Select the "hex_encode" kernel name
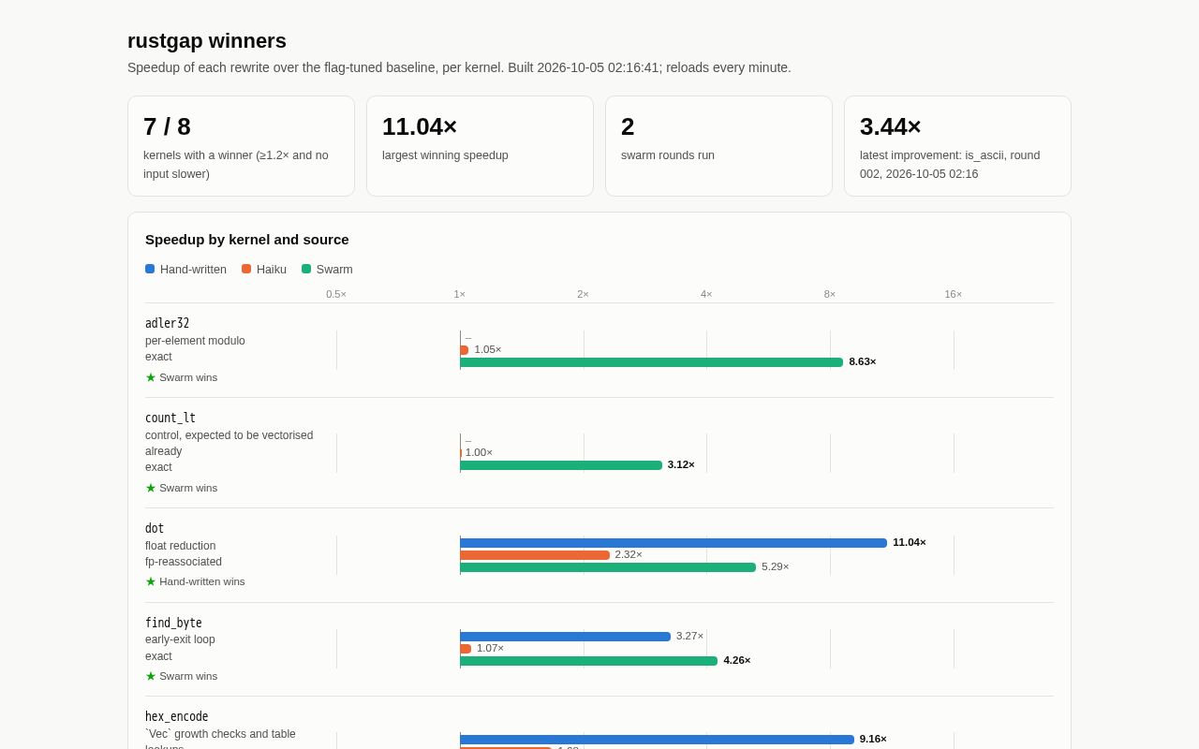Viewport: 1199px width, 749px height. [x=177, y=717]
